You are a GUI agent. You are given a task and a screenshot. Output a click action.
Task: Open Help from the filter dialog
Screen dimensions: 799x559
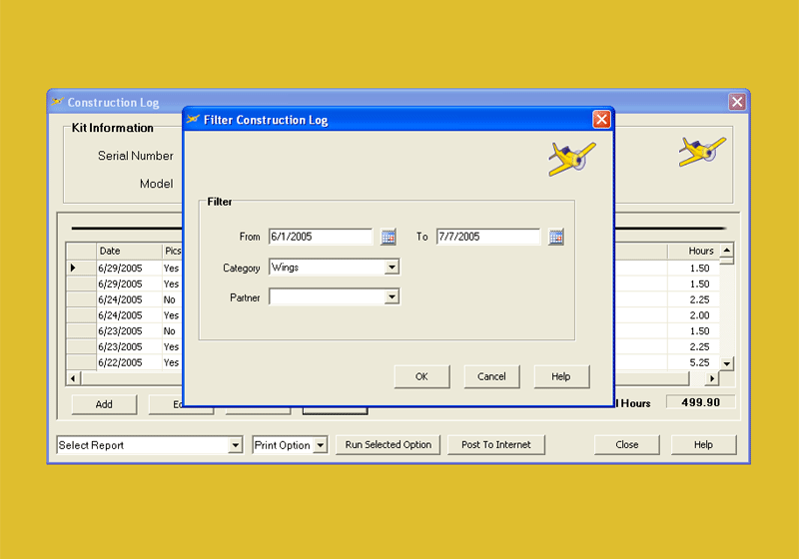pyautogui.click(x=560, y=376)
